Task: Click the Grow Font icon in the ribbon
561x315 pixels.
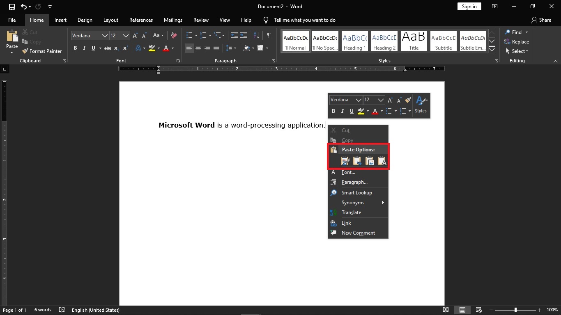Action: (135, 36)
